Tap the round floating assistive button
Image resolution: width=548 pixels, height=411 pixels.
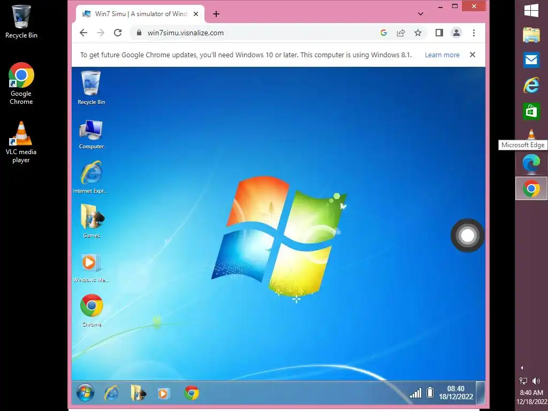pyautogui.click(x=467, y=235)
